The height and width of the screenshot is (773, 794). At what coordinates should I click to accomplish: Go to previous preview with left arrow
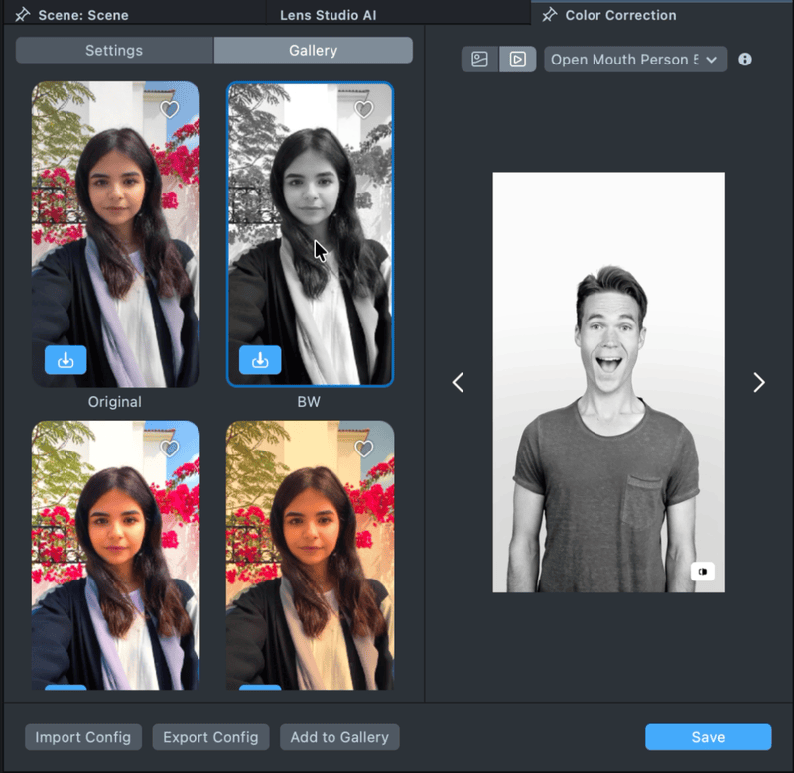pos(458,383)
